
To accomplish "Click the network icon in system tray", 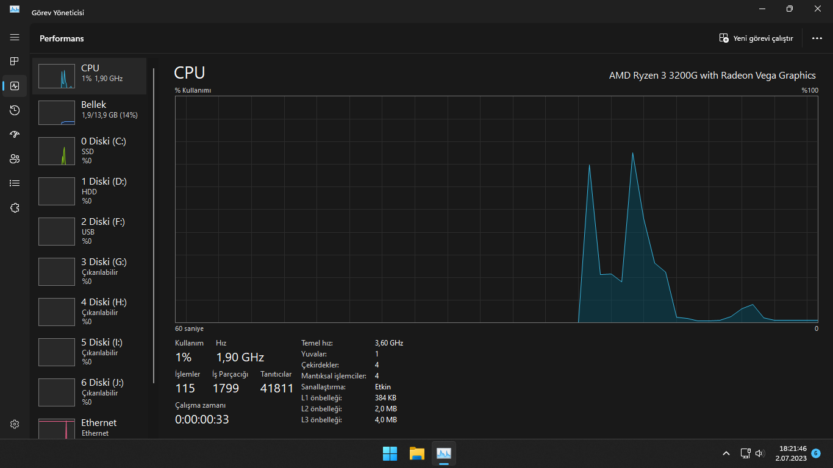I will tap(745, 453).
